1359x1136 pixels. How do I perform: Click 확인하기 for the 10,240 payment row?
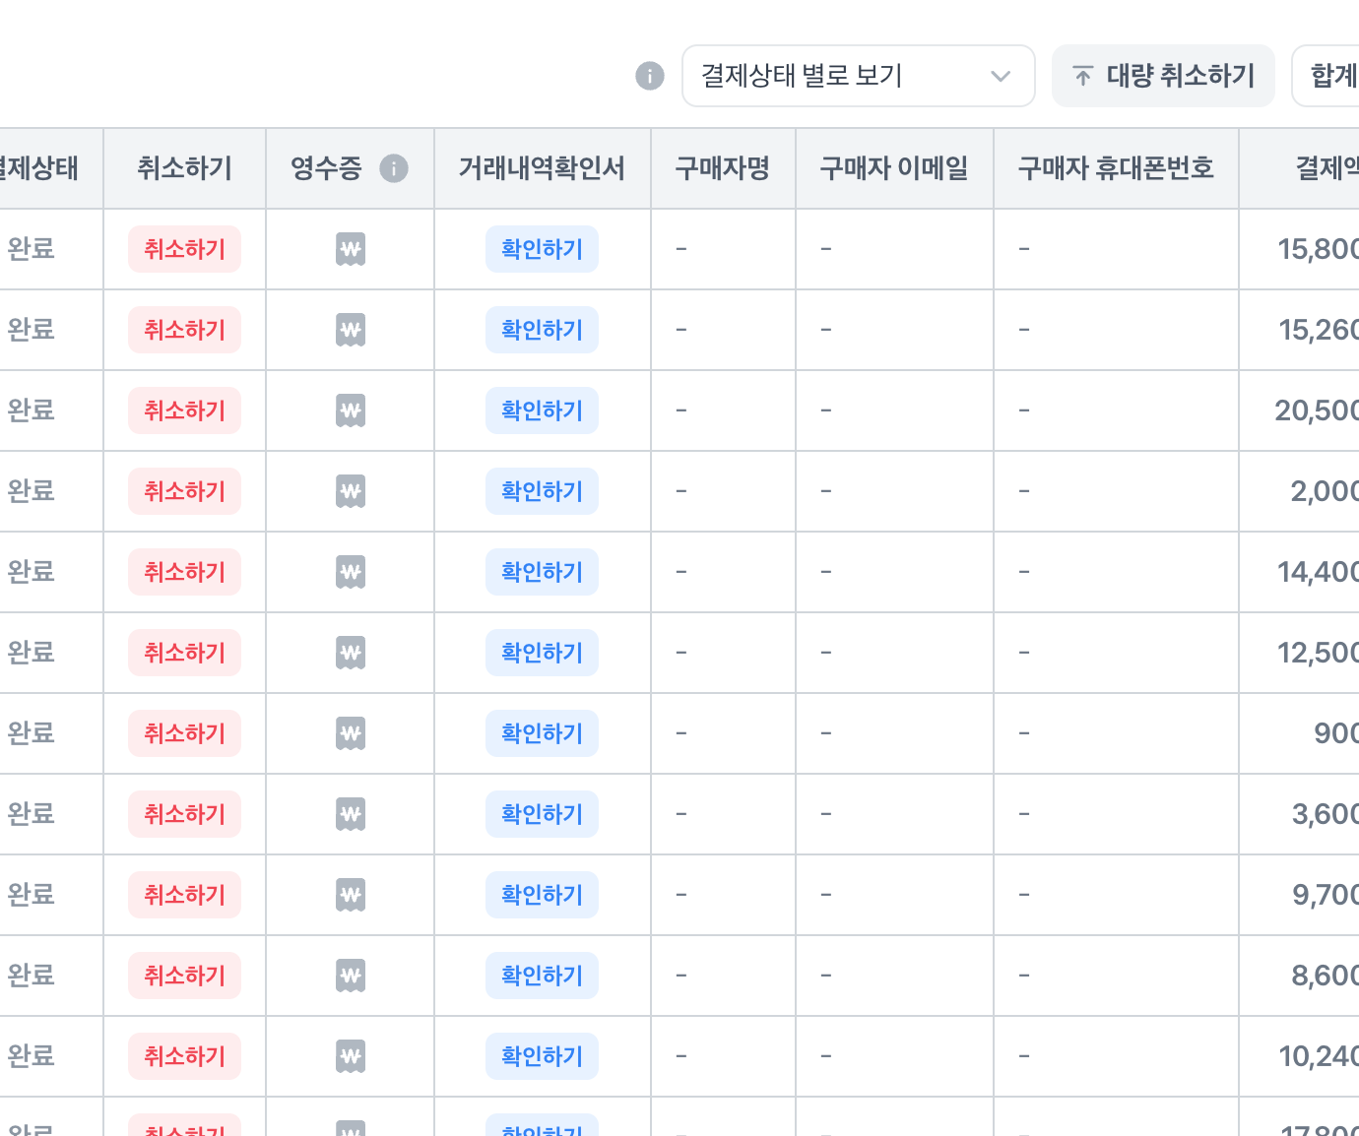click(x=542, y=1056)
